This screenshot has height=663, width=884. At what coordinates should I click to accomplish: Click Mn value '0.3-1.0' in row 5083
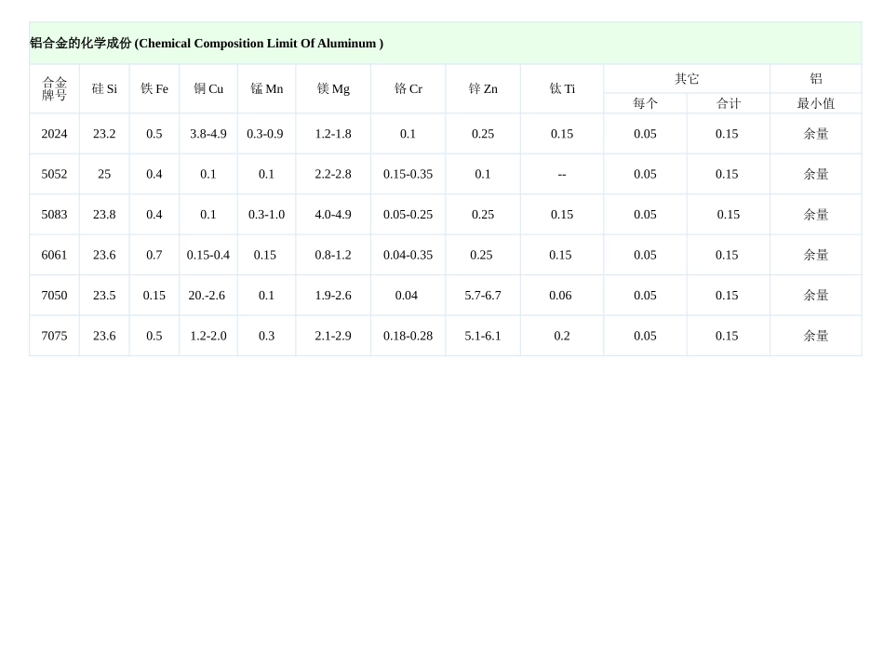click(x=267, y=215)
